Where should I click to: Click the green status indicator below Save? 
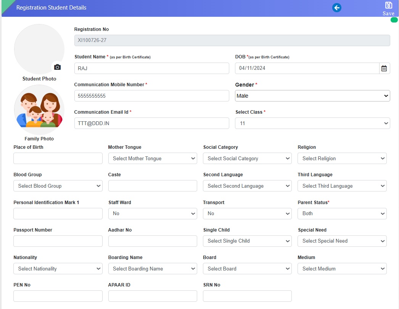point(394,20)
